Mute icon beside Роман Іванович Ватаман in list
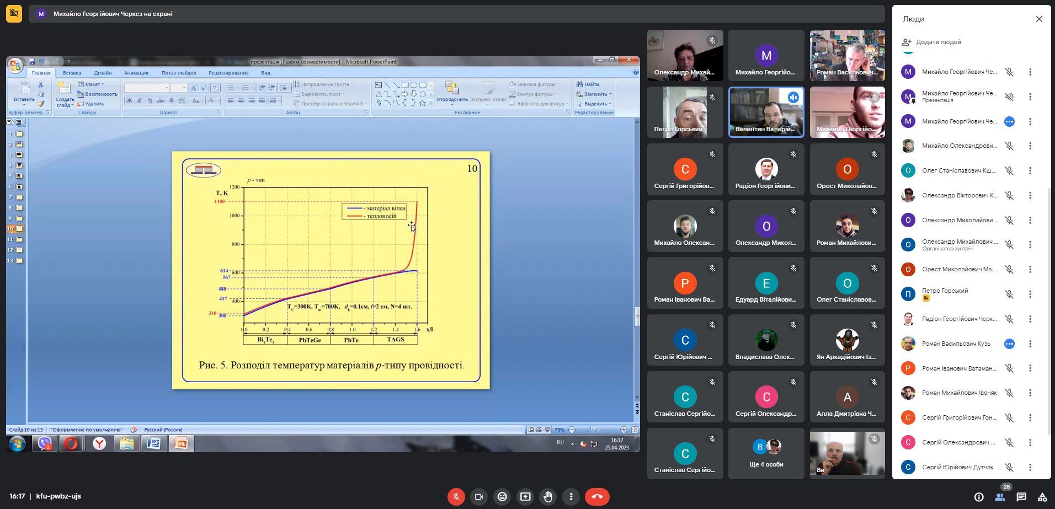 click(x=1009, y=368)
